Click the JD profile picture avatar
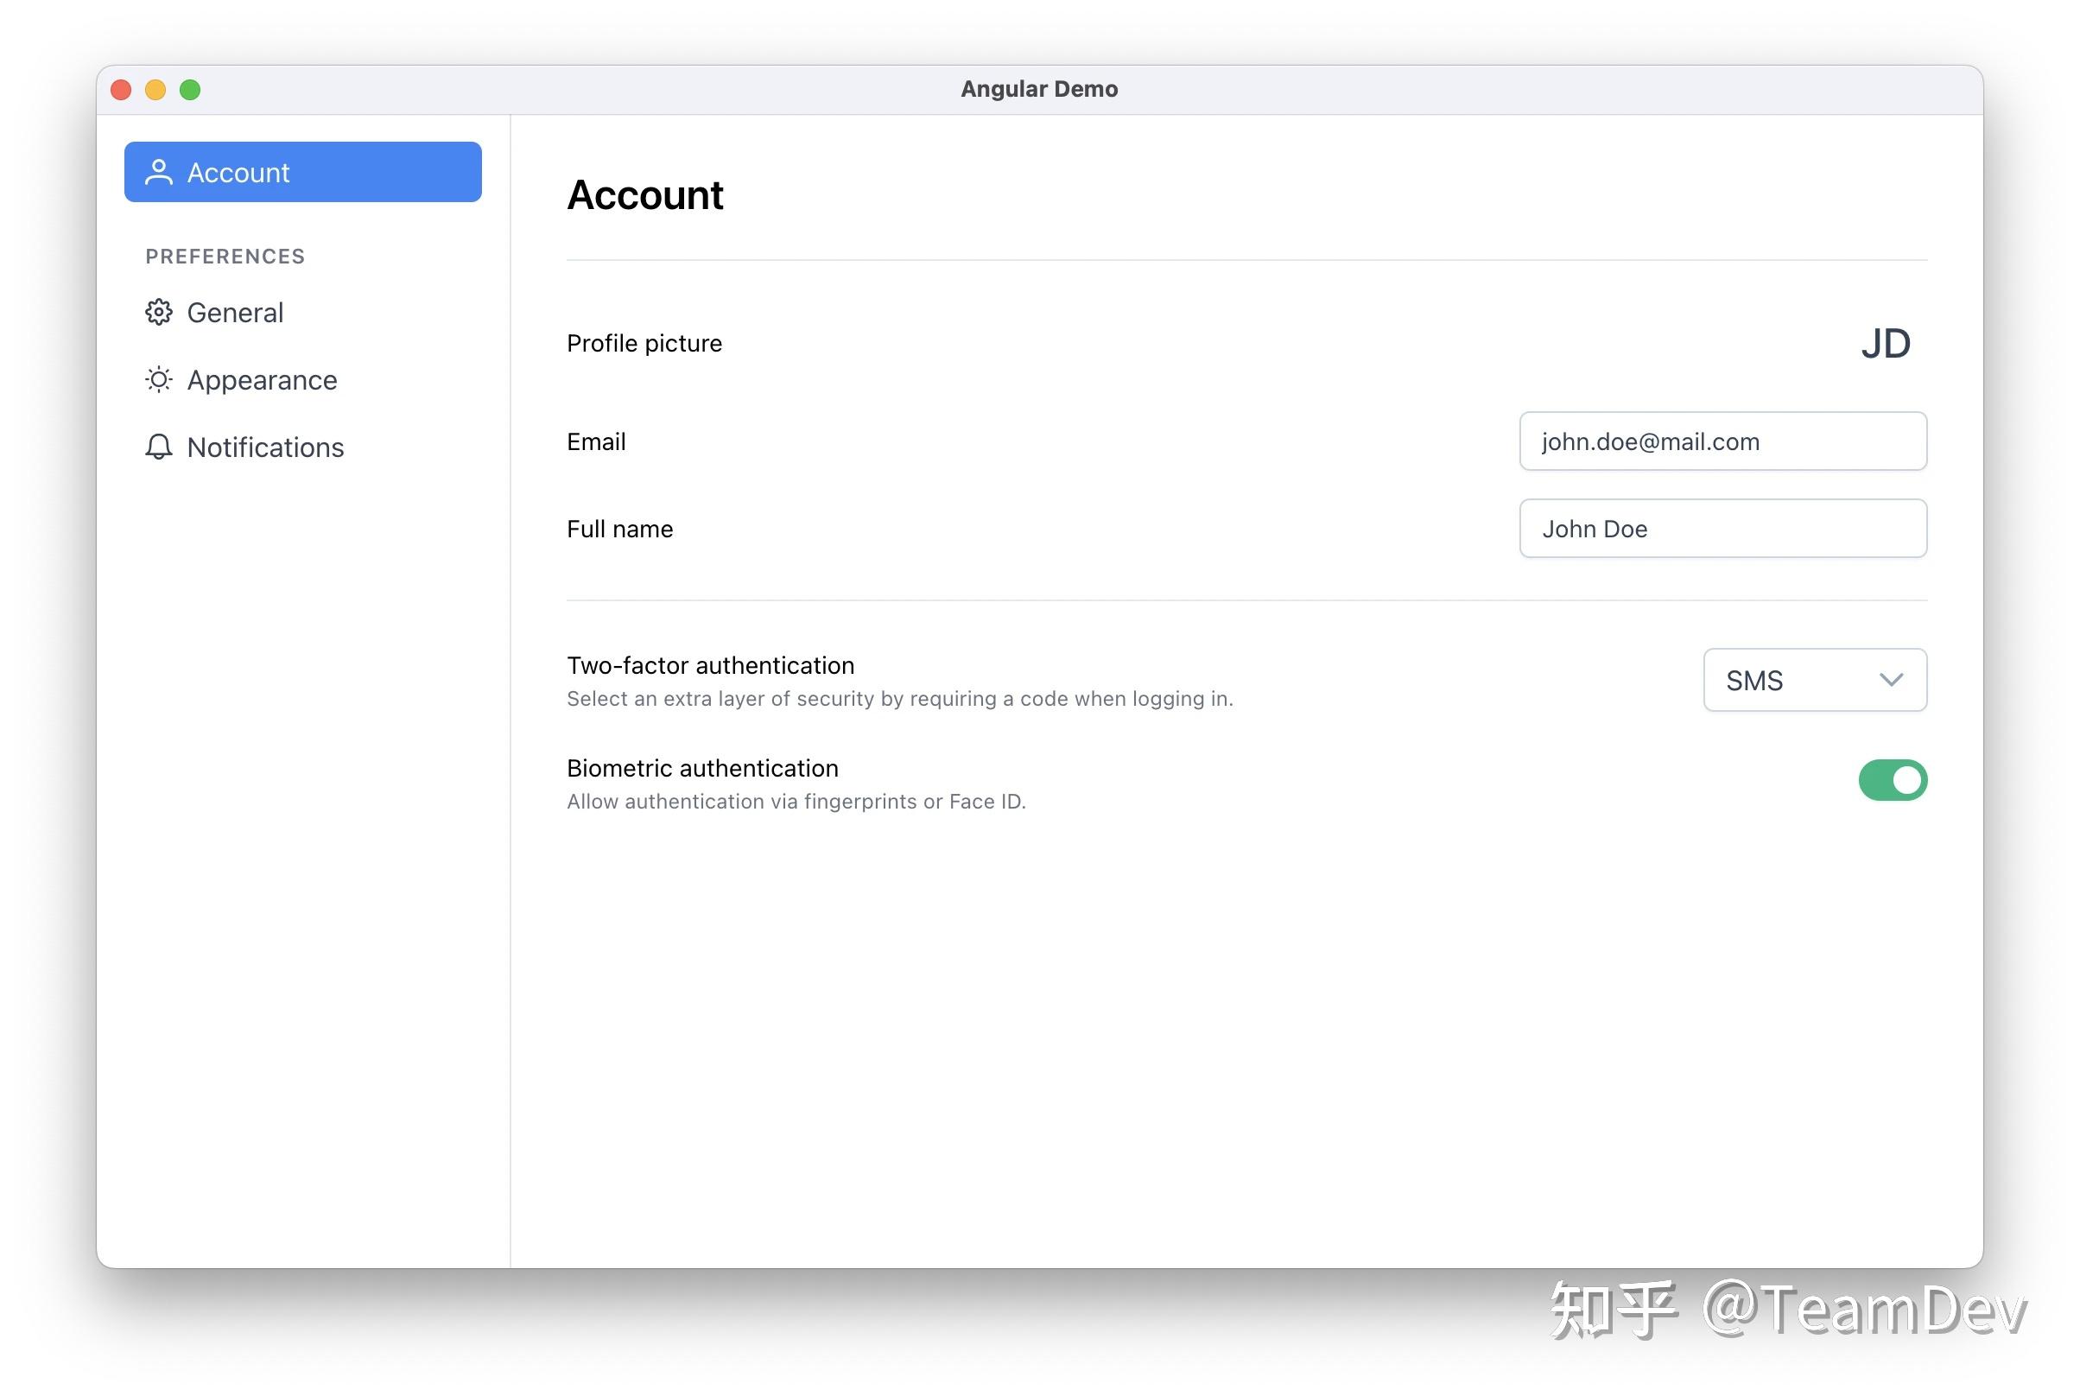This screenshot has height=1396, width=2080. [1885, 344]
